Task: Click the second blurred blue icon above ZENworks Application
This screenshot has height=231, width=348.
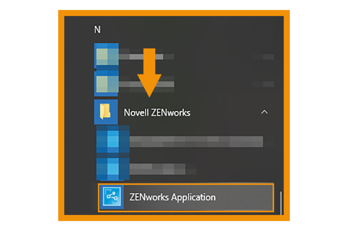Action: click(113, 168)
